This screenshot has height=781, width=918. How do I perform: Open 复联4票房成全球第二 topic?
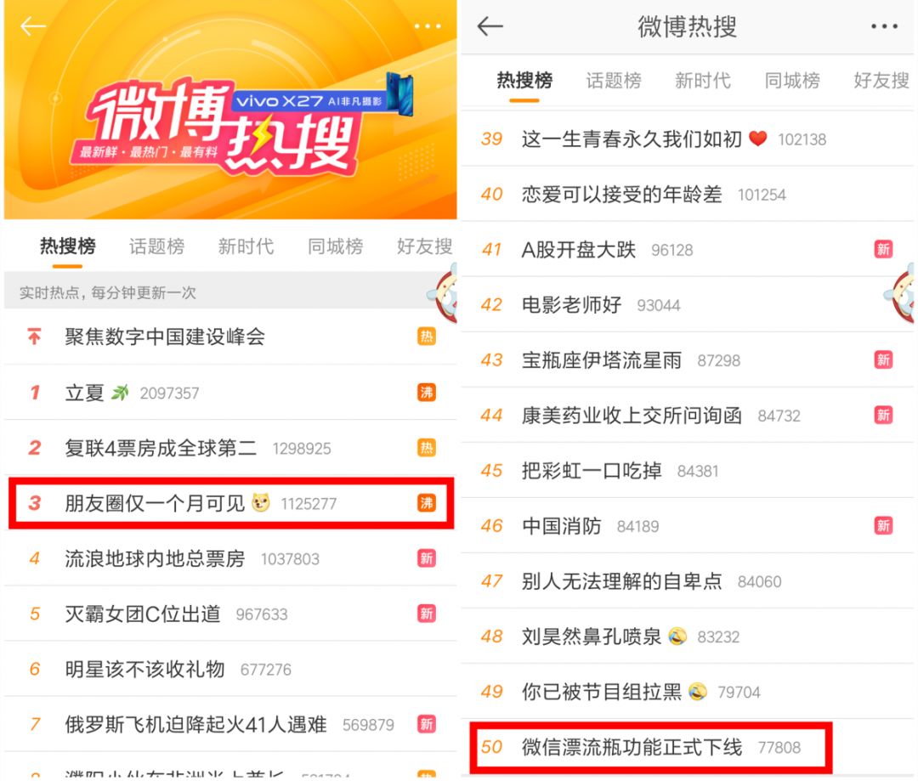tap(230, 448)
